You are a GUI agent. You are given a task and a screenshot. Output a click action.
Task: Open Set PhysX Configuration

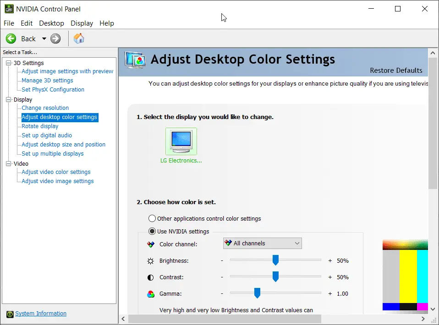tap(53, 90)
